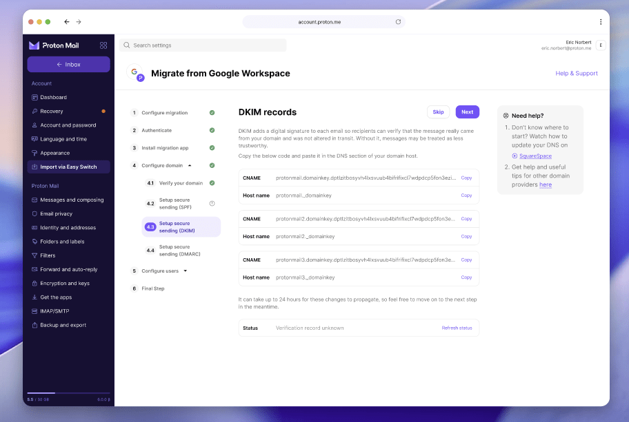The image size is (629, 422).
Task: Skip the DKIM records step
Action: (438, 112)
